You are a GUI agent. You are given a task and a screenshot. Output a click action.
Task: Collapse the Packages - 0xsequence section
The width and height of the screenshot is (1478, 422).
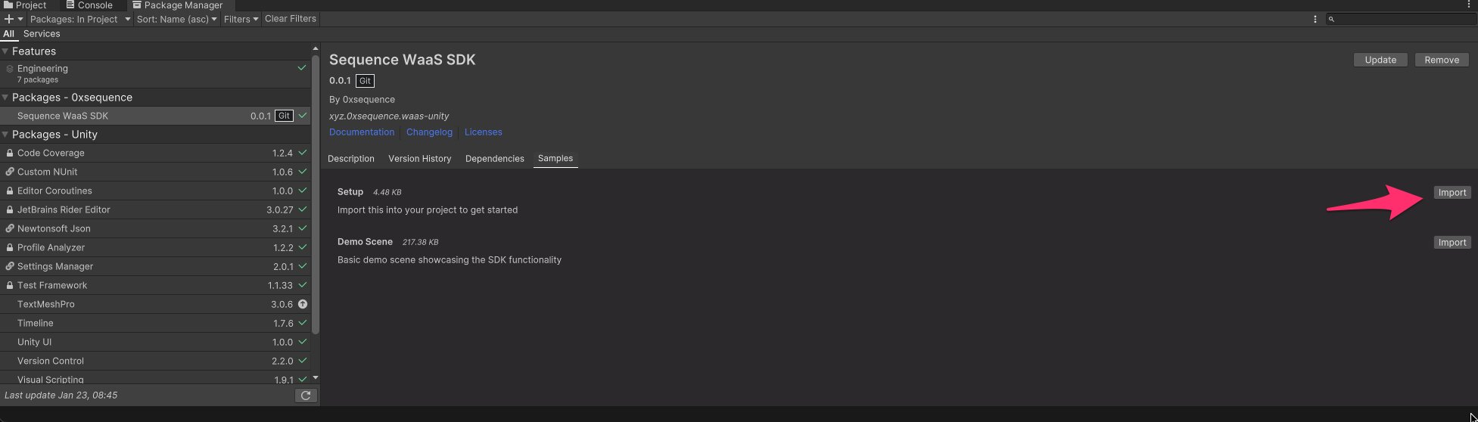[5, 98]
